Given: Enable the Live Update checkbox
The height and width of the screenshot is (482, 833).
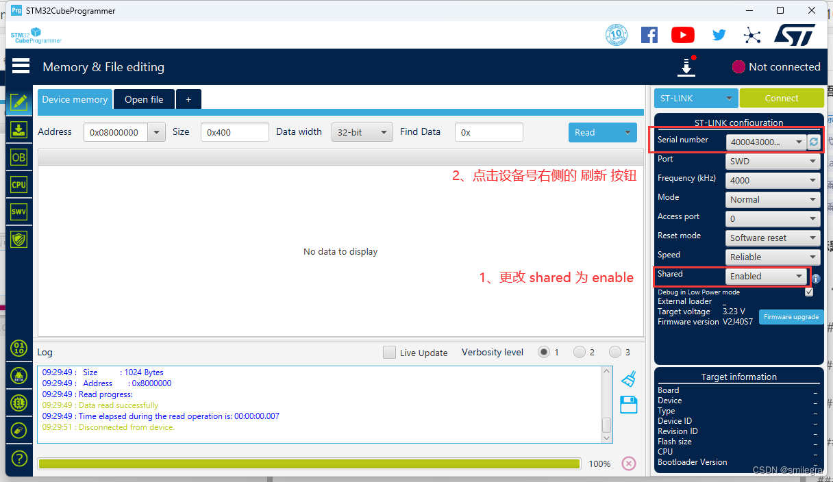Looking at the screenshot, I should tap(389, 352).
